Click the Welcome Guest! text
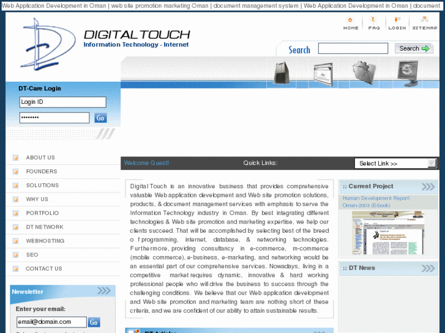The image size is (445, 333). [x=146, y=163]
